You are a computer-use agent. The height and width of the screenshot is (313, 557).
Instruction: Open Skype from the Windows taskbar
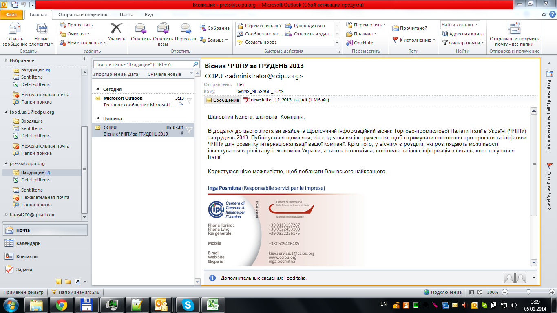pos(188,304)
